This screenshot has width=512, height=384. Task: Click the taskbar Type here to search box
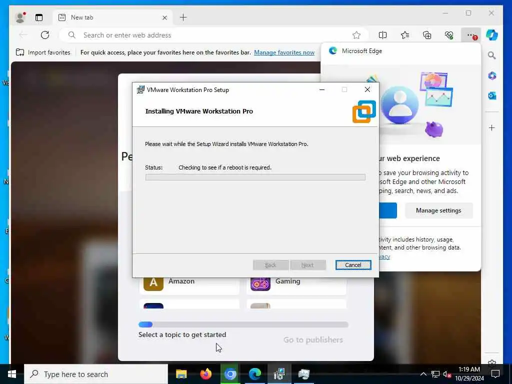coord(96,374)
